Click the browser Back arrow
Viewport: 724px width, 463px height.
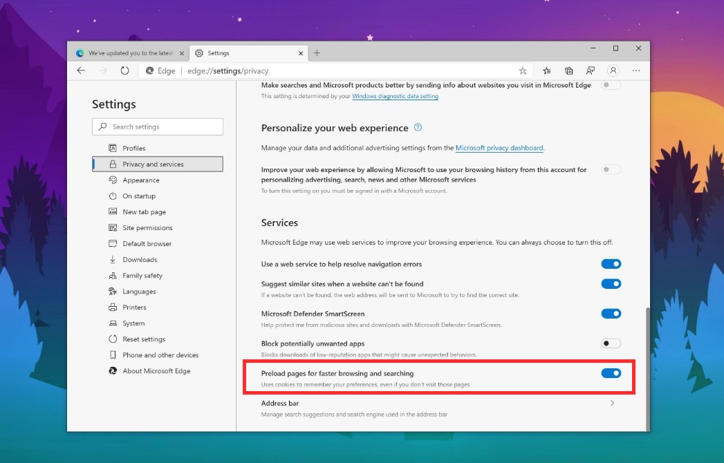tap(82, 70)
